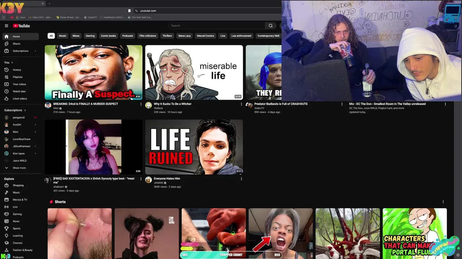Open Watch later in the sidebar

click(x=21, y=91)
